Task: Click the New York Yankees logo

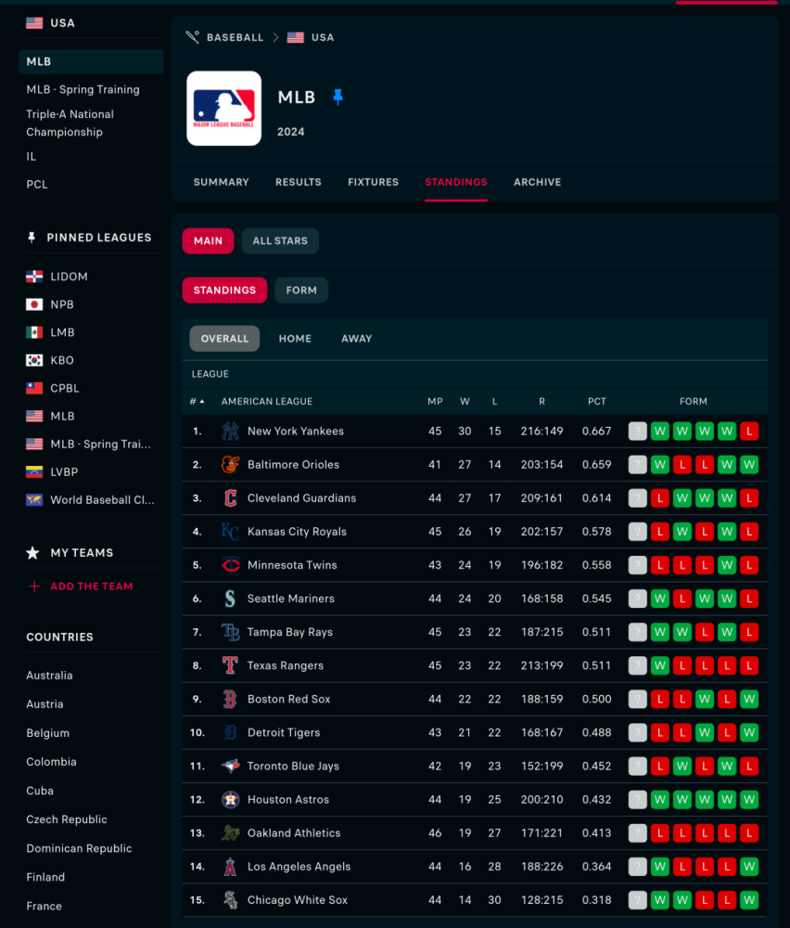Action: pyautogui.click(x=230, y=431)
